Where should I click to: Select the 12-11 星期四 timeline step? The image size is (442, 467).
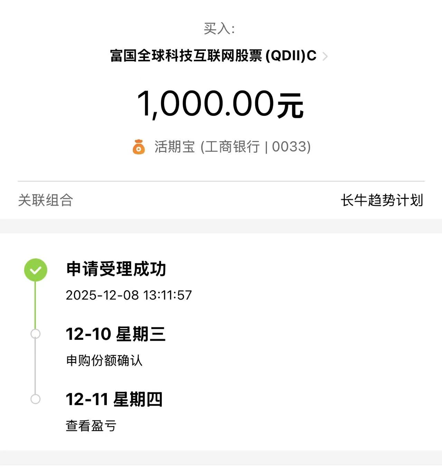pyautogui.click(x=114, y=399)
